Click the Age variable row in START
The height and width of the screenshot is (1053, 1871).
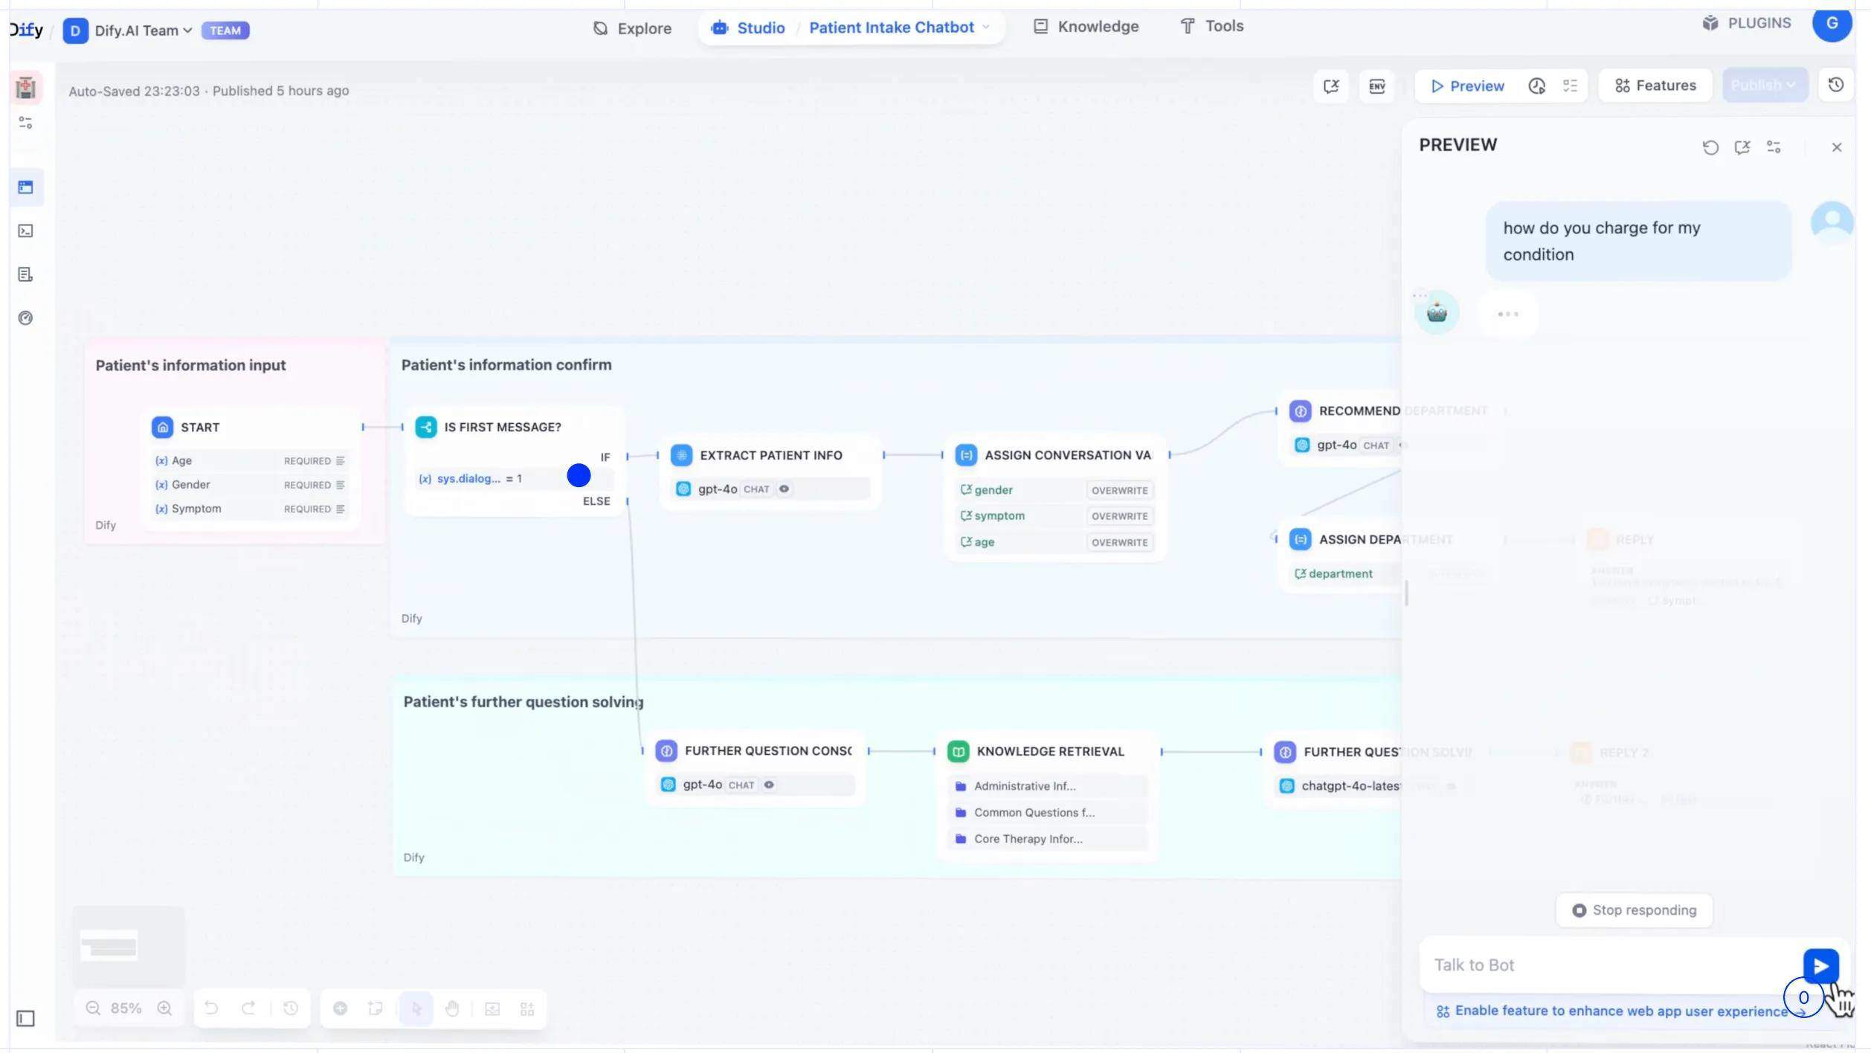250,461
